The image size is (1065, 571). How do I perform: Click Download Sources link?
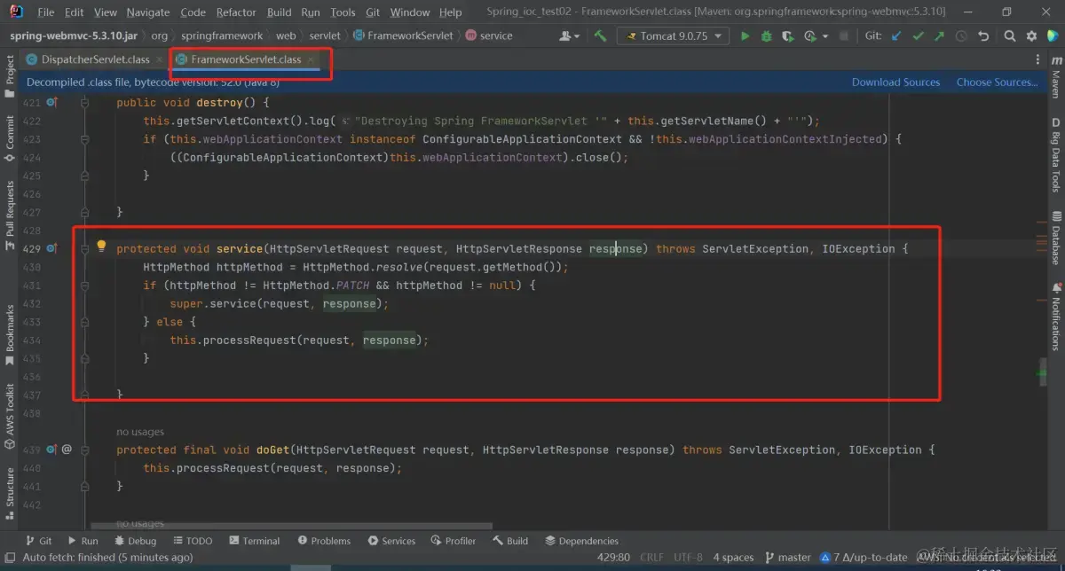click(x=895, y=82)
